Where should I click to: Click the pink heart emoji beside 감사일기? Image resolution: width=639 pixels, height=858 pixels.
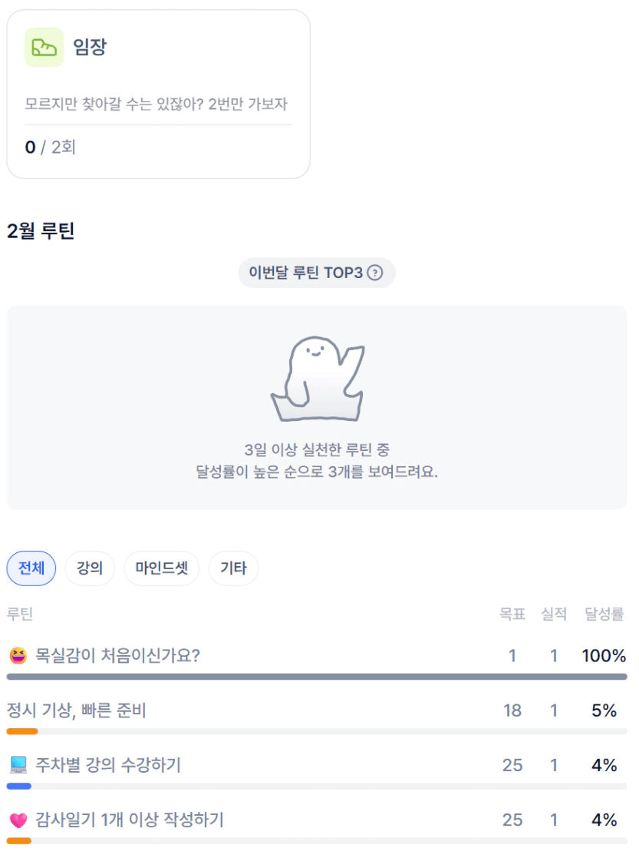(x=18, y=820)
